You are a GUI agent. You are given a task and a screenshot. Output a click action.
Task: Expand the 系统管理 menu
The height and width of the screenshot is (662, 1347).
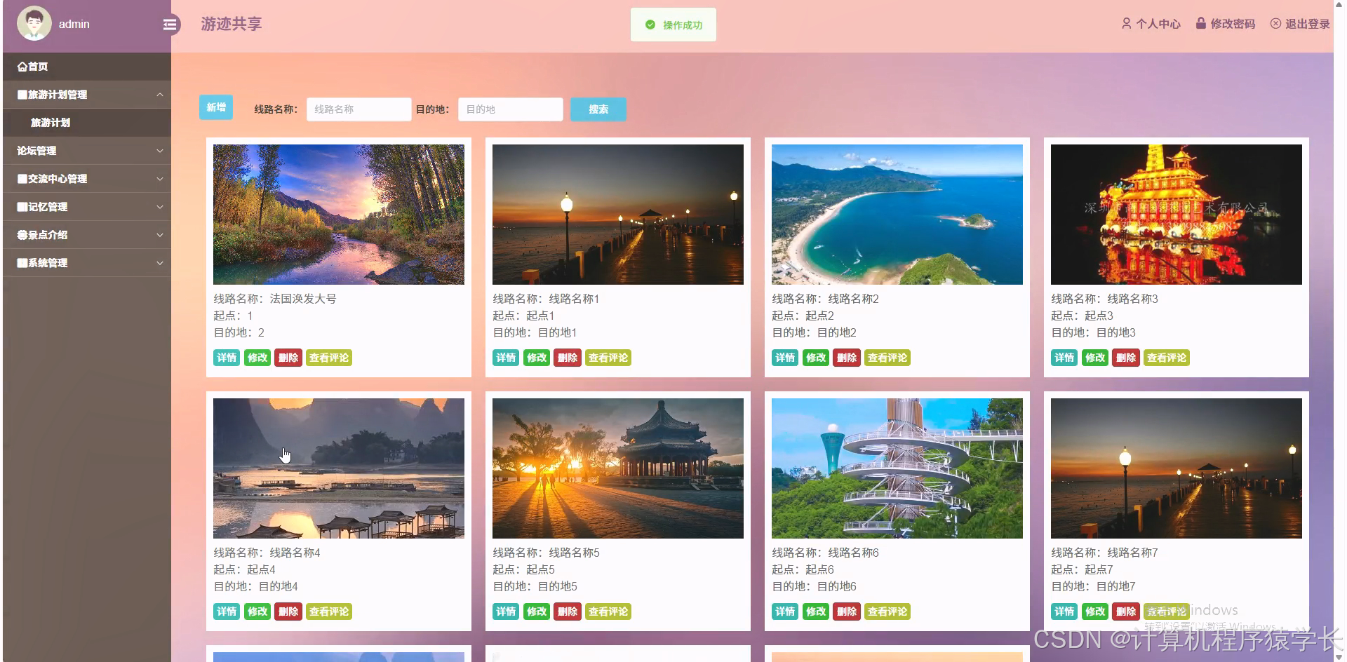click(x=87, y=263)
